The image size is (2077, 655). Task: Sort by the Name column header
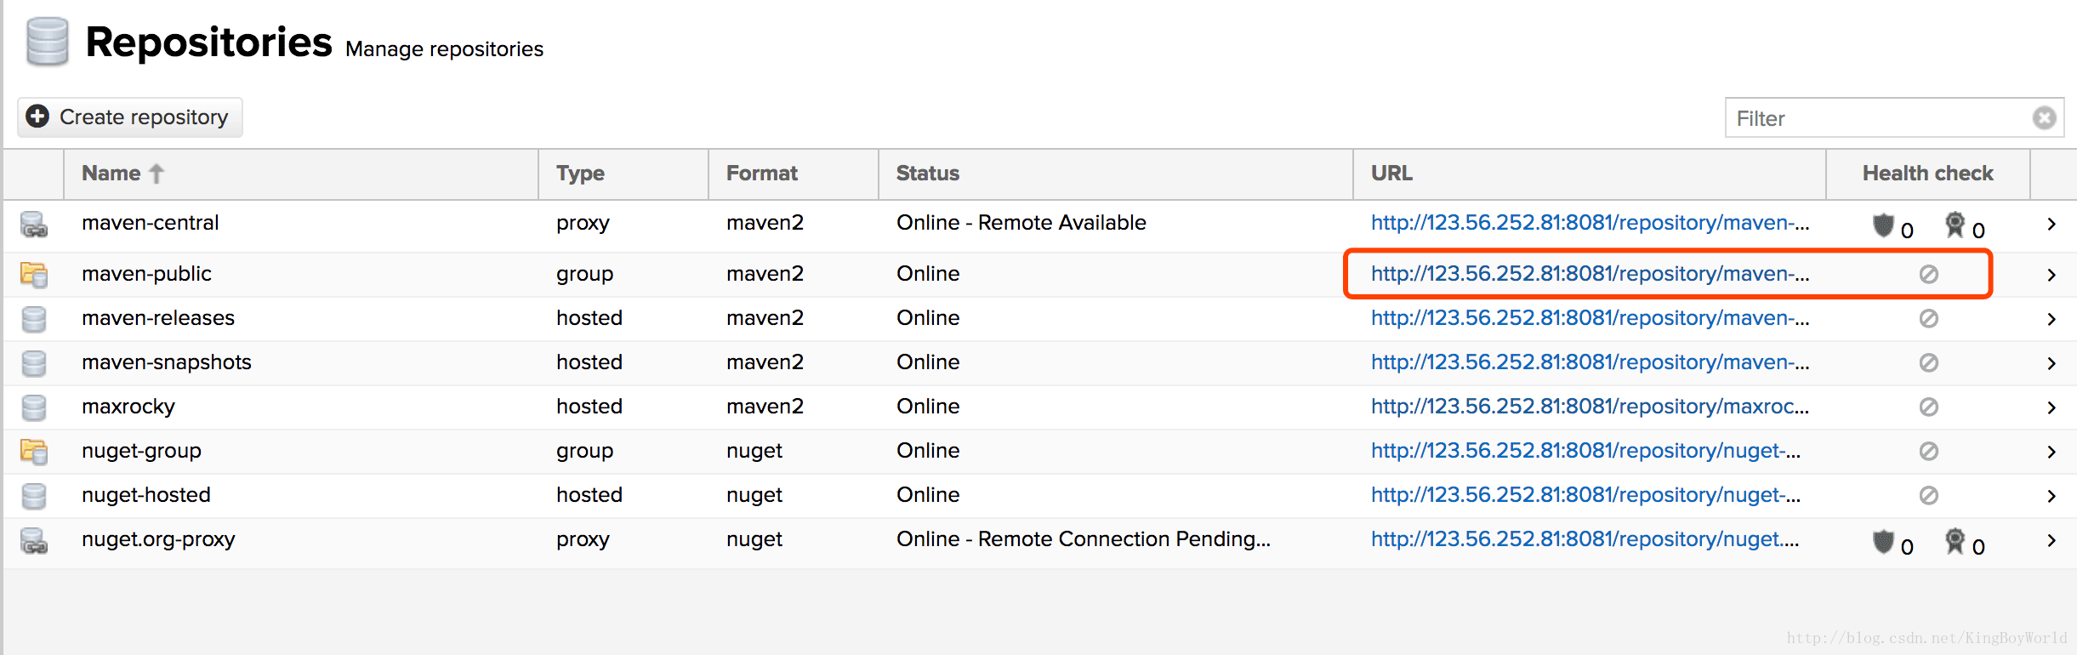(111, 174)
